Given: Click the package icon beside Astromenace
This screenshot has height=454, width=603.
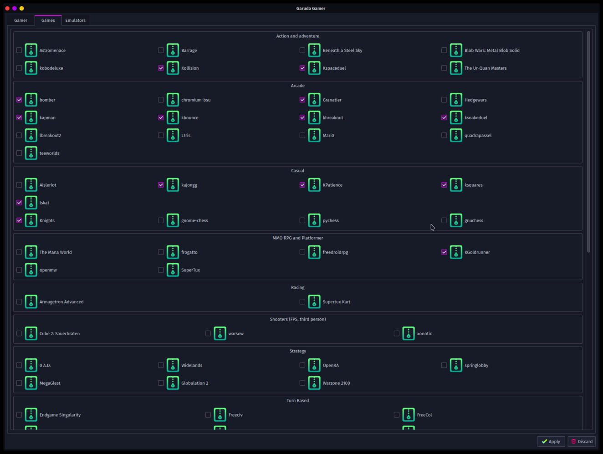Looking at the screenshot, I should 31,50.
